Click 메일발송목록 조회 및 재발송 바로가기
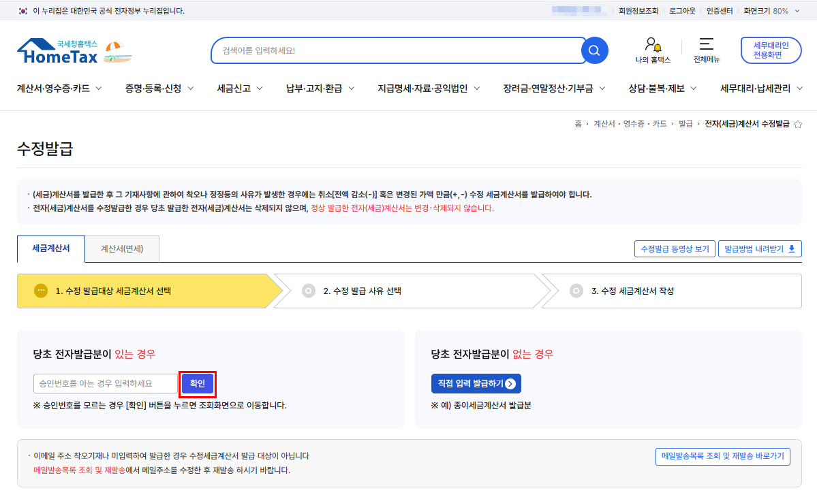This screenshot has height=501, width=817. point(722,456)
